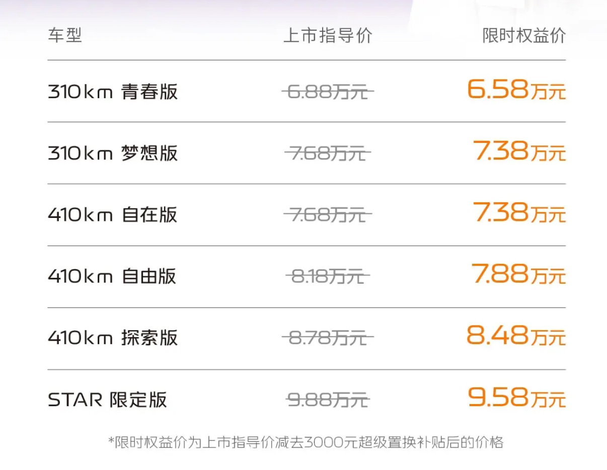
Task: Select the orange 9.58万元 price
Action: [x=516, y=398]
